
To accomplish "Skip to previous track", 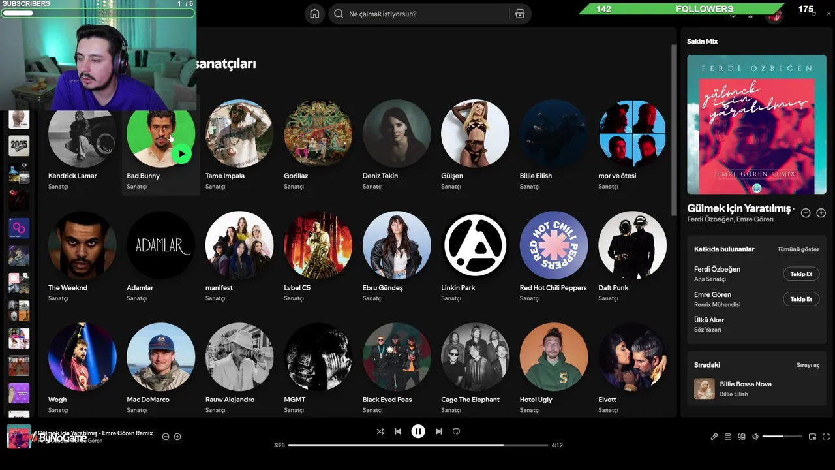I will [x=398, y=431].
